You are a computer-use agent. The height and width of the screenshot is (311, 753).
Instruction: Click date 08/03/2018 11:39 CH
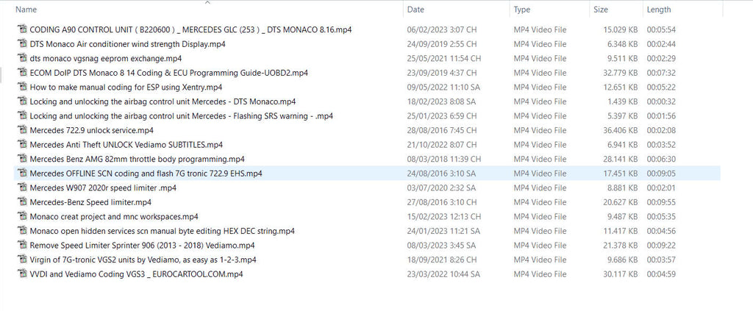click(x=444, y=159)
